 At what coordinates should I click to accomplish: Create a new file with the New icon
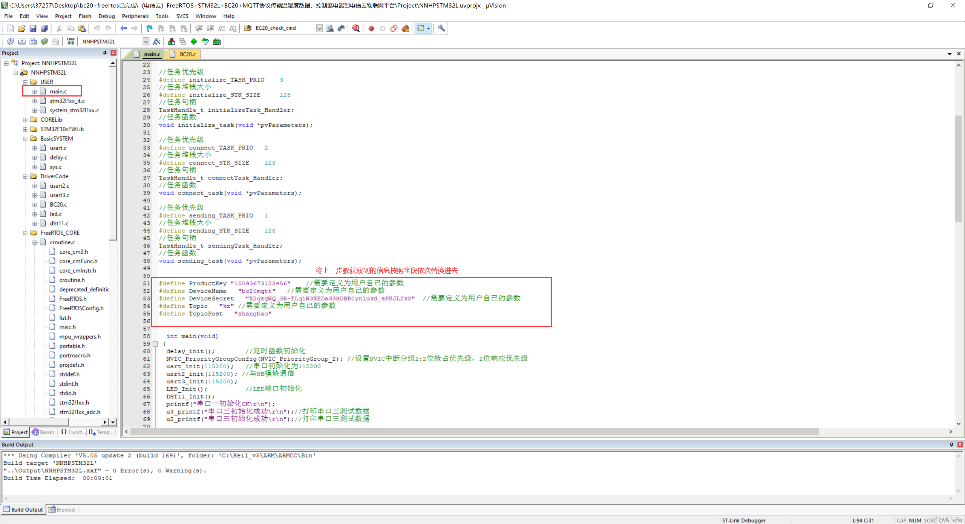(x=11, y=28)
